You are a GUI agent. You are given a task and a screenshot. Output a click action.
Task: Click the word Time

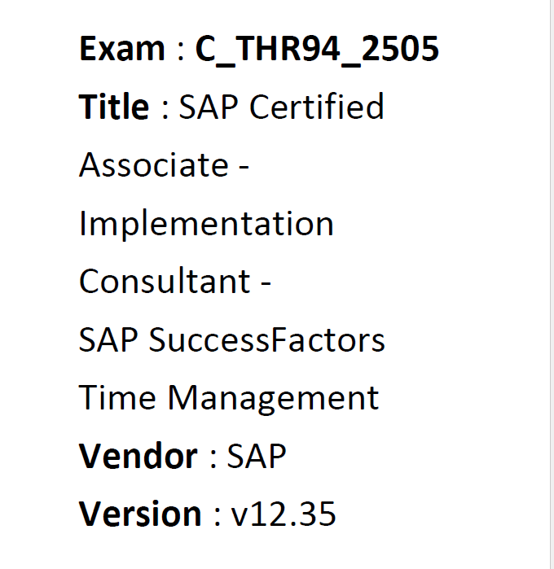point(117,398)
